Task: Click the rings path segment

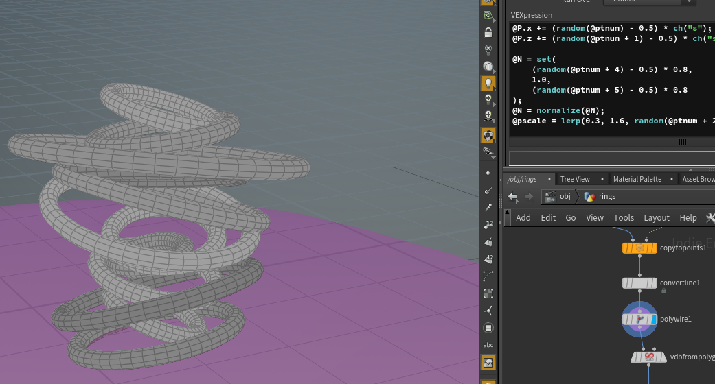Action: click(x=600, y=196)
